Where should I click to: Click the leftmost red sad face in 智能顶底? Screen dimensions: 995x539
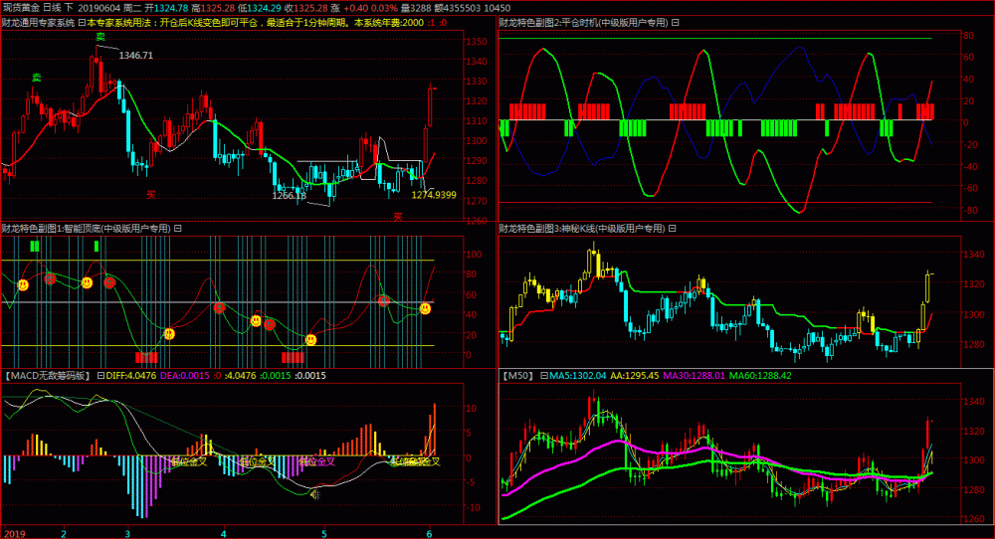[50, 278]
